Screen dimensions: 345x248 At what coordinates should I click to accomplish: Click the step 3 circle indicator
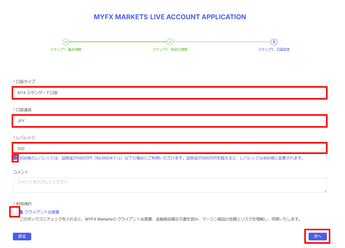click(274, 42)
